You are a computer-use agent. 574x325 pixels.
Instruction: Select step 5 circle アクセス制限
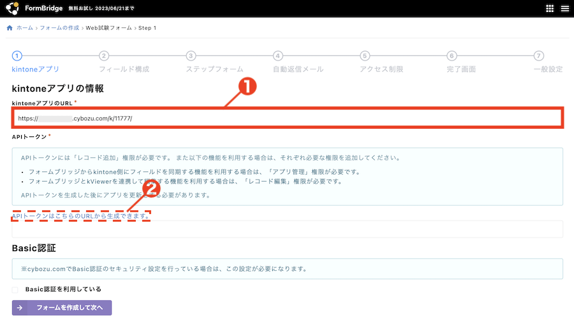(x=365, y=56)
